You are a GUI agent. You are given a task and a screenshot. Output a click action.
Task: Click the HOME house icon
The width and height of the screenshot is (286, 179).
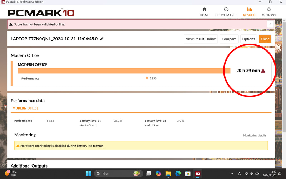click(x=204, y=9)
